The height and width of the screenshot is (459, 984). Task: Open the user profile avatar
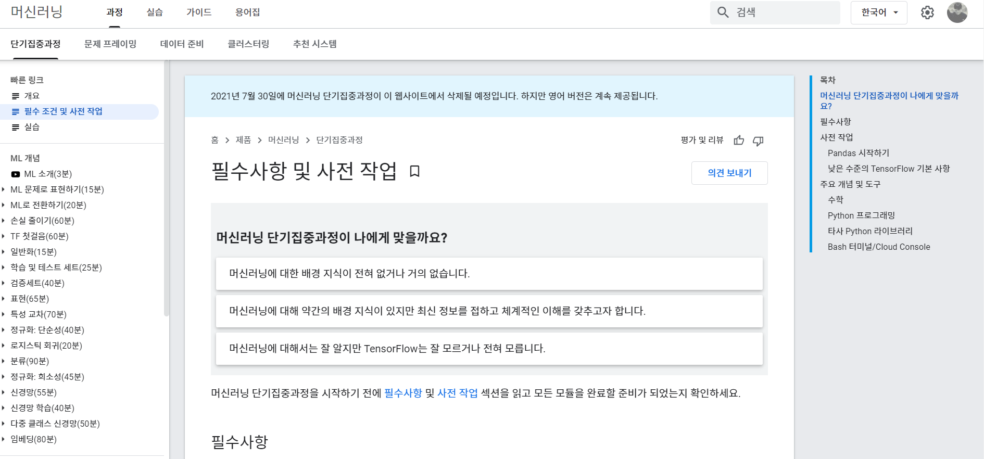point(957,12)
